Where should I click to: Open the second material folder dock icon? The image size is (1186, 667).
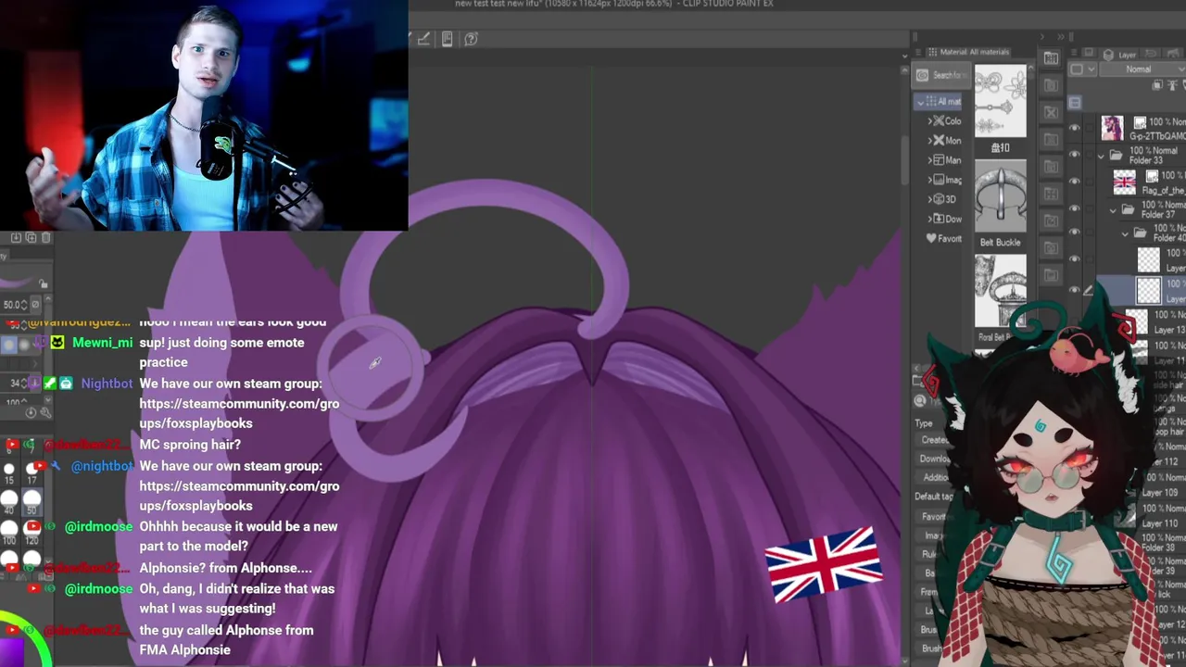click(1051, 85)
